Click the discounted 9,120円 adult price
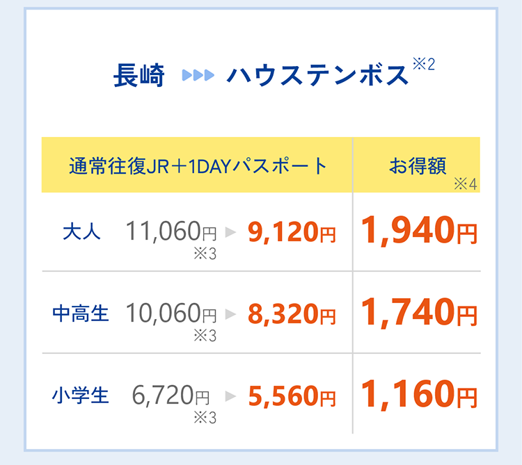The image size is (522, 465). [292, 232]
